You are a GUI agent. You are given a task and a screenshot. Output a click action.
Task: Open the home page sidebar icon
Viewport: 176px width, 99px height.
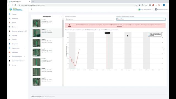pos(9,14)
